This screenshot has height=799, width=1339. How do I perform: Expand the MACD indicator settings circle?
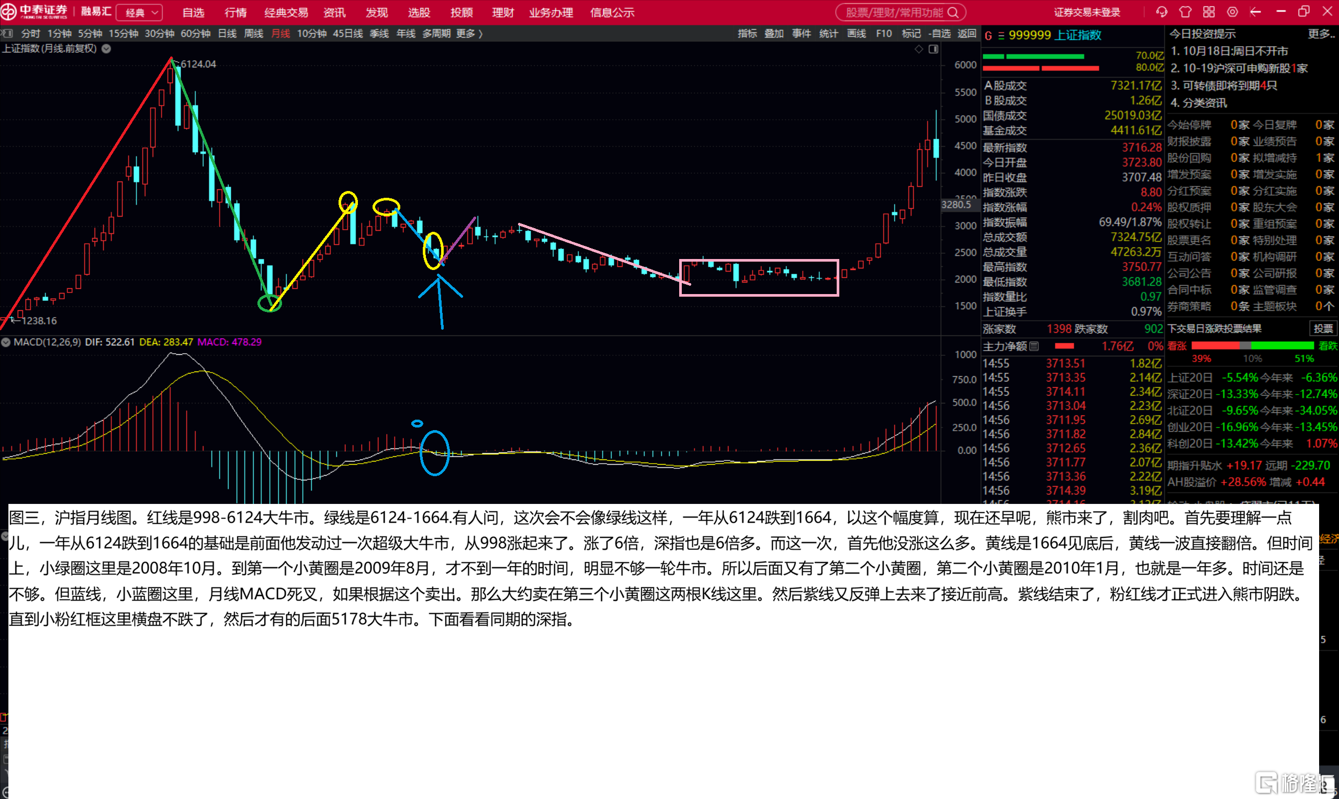pos(5,342)
